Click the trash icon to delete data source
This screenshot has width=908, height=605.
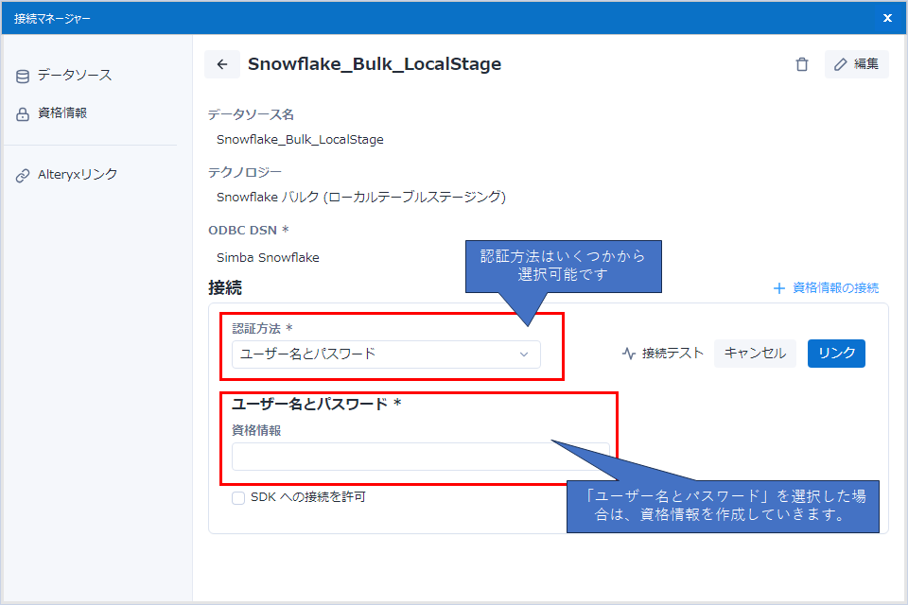pyautogui.click(x=802, y=64)
